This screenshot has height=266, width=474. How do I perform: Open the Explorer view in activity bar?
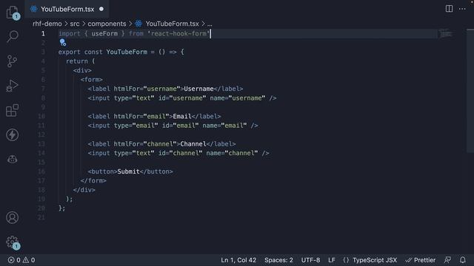(x=13, y=13)
